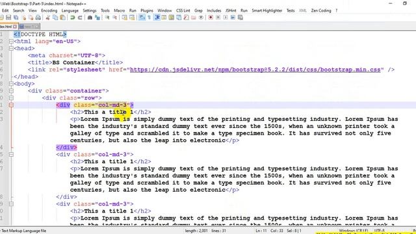Save the current file with the Save icon
Viewport: 416px width, 234px height.
tap(8, 18)
